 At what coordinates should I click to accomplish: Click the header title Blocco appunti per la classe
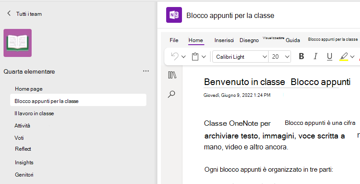point(230,15)
